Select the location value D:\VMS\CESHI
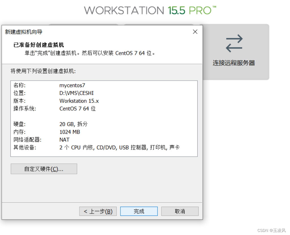This screenshot has width=290, height=235. pyautogui.click(x=77, y=93)
